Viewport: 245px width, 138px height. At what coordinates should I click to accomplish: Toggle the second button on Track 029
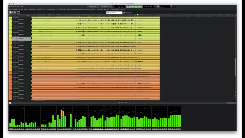tap(16, 38)
